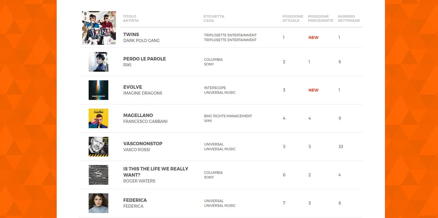The image size is (438, 218).
Task: Click the Numero Settimane column header
Action: 349,18
